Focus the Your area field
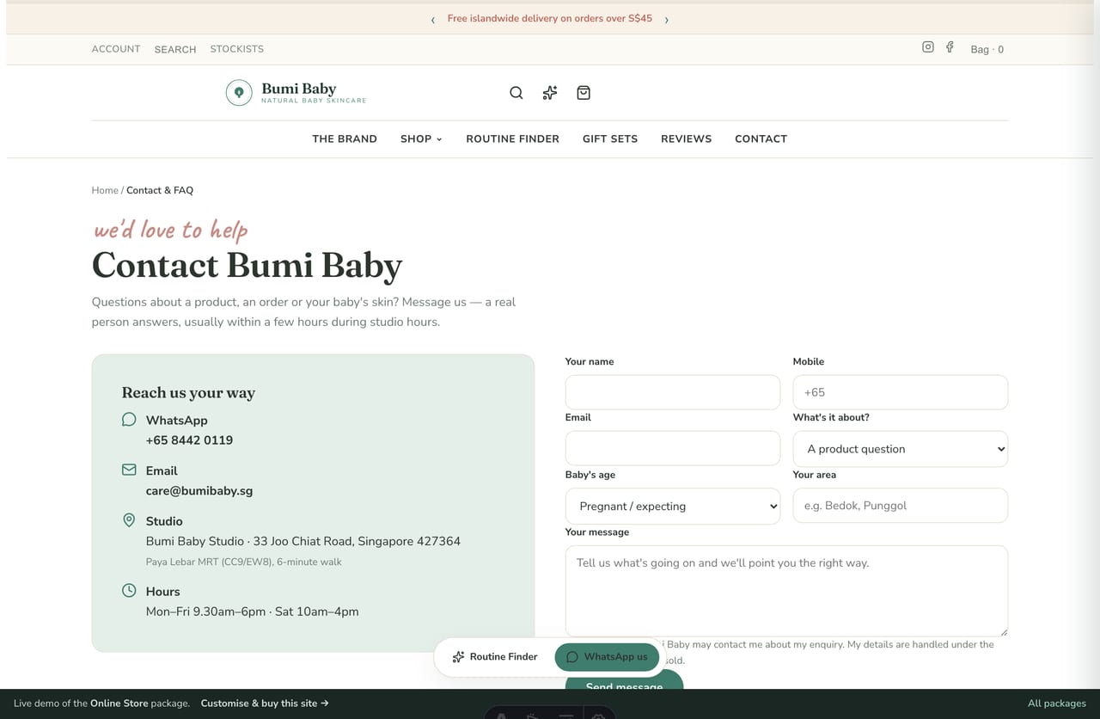Image resolution: width=1100 pixels, height=719 pixels. tap(900, 506)
